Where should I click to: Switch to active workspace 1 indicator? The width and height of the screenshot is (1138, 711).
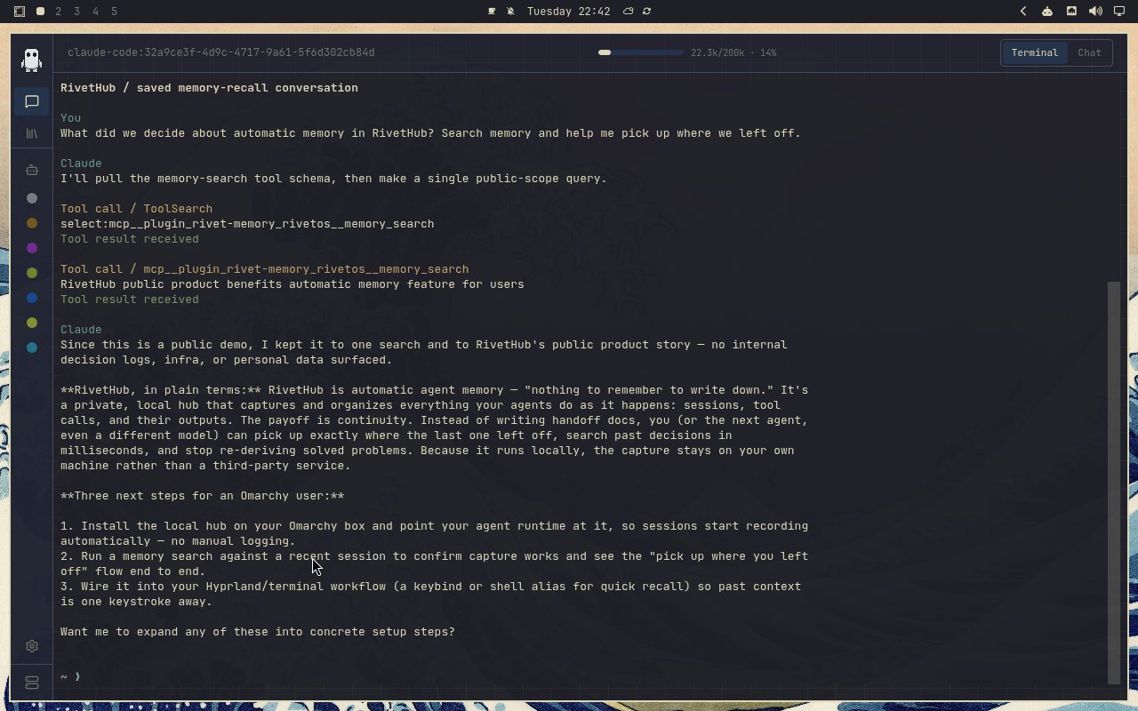(40, 12)
